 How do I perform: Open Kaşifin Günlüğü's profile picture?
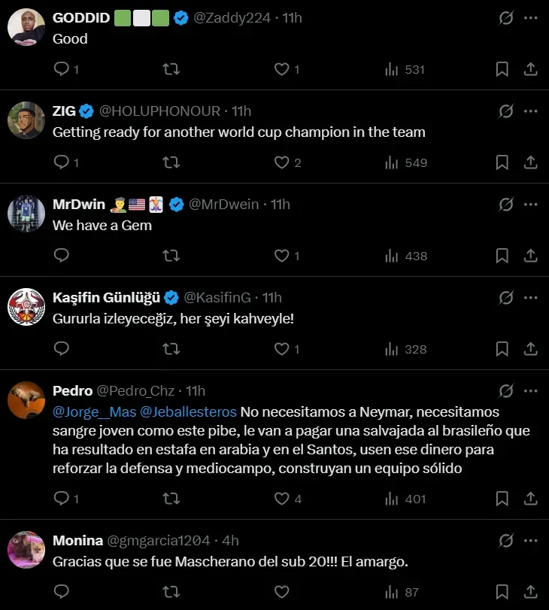click(x=26, y=307)
